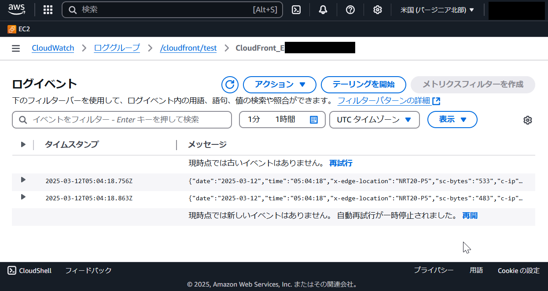Open the services grid menu

point(48,10)
